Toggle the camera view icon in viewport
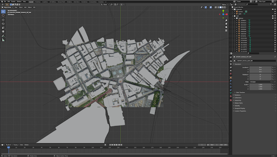 coord(226,27)
